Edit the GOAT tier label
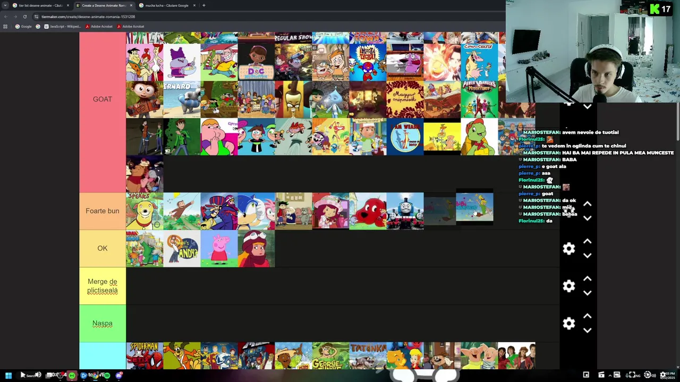This screenshot has height=382, width=680. click(103, 99)
